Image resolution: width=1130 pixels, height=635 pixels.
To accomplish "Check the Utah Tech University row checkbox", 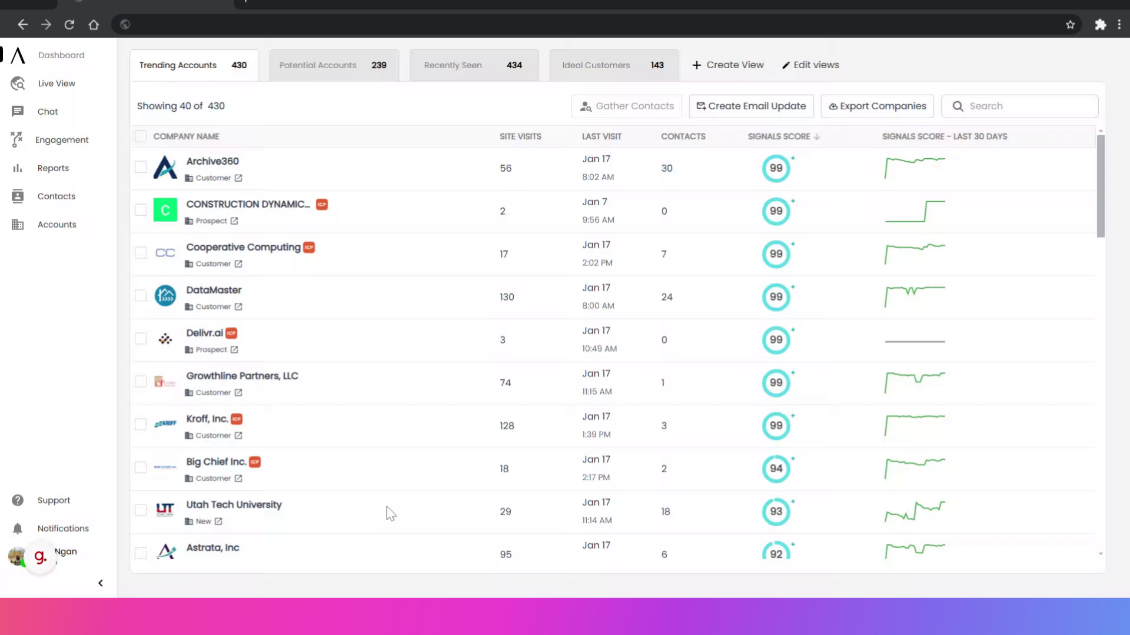I will tap(141, 510).
